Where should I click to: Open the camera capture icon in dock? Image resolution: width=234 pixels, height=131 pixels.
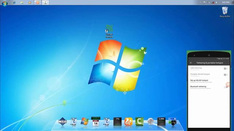tap(172, 122)
